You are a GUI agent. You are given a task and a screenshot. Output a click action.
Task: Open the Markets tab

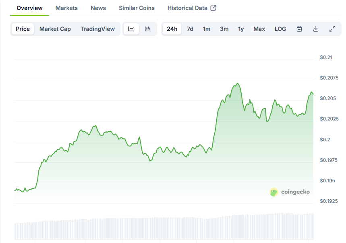point(66,8)
